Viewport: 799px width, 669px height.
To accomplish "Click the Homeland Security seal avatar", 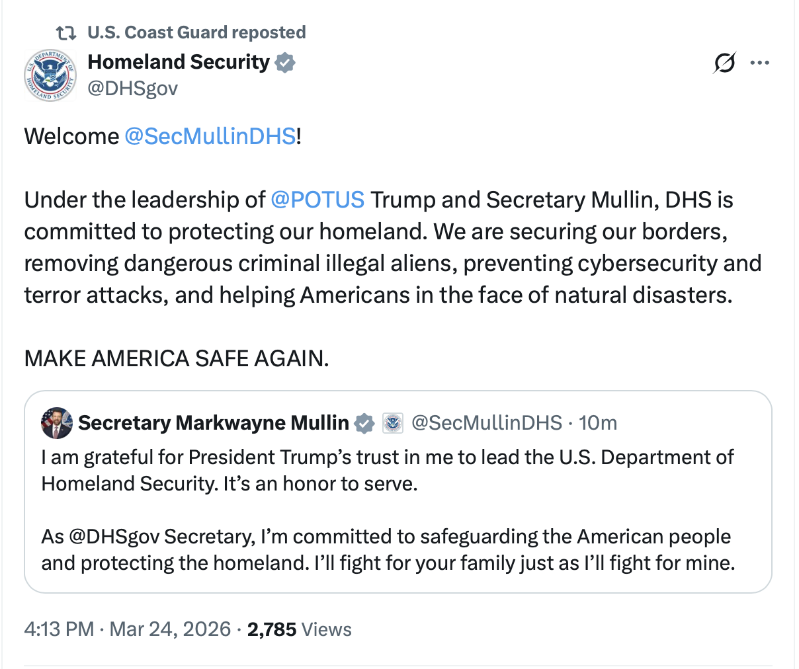I will click(50, 75).
